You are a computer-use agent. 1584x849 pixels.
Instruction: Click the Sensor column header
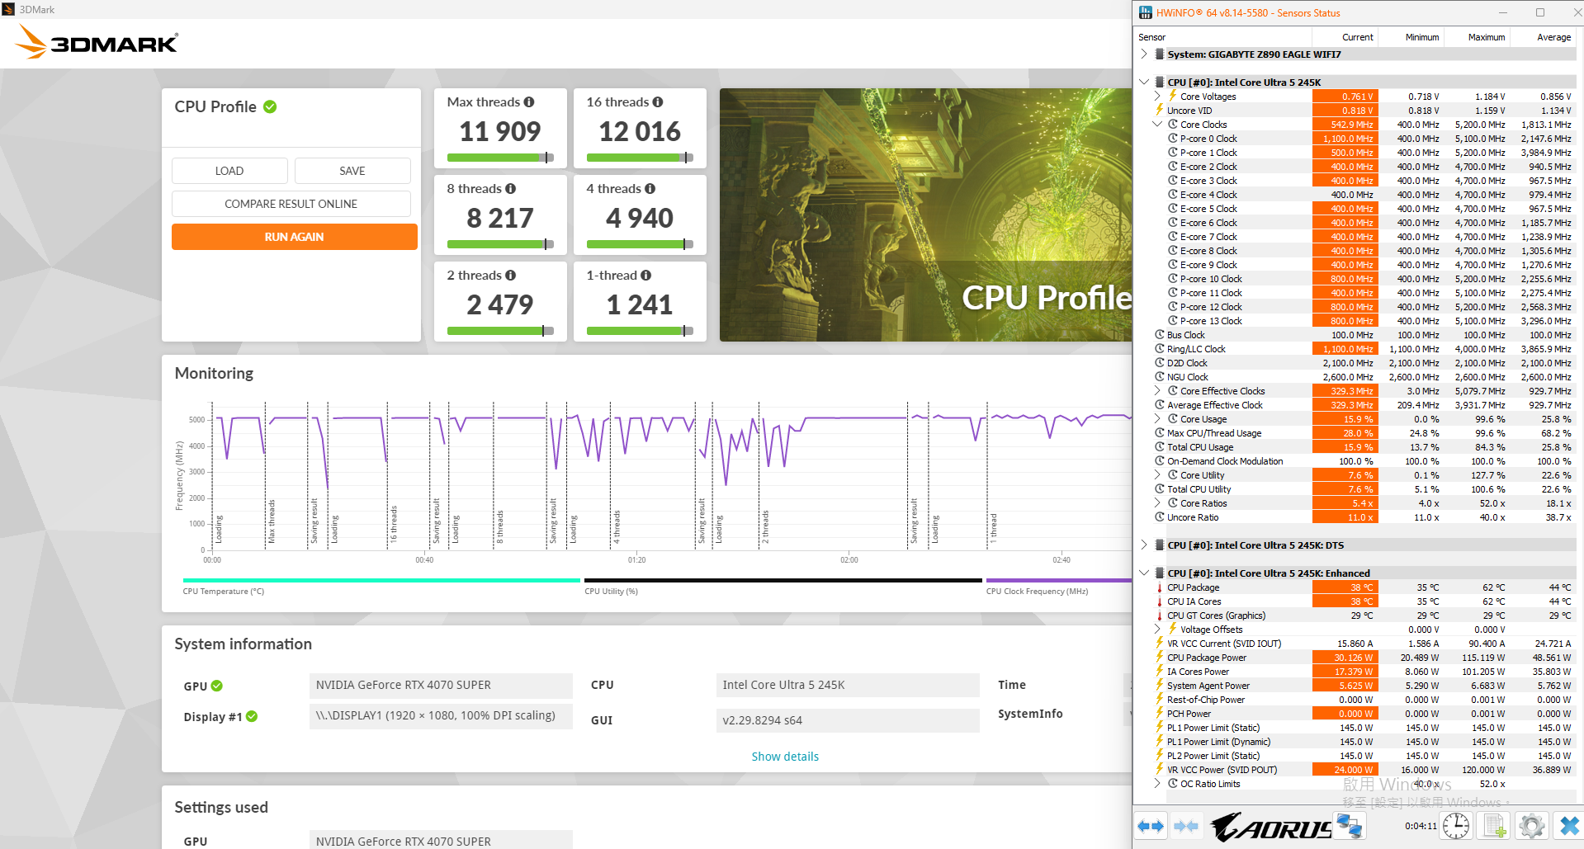(1223, 37)
